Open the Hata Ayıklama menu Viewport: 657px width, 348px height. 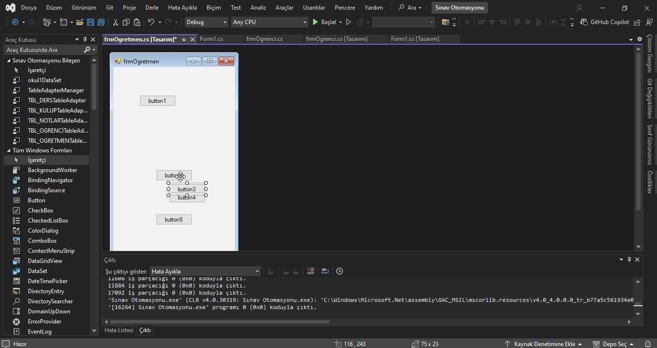coord(183,8)
